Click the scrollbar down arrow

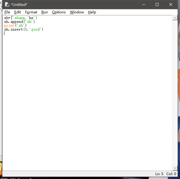[x=175, y=168]
